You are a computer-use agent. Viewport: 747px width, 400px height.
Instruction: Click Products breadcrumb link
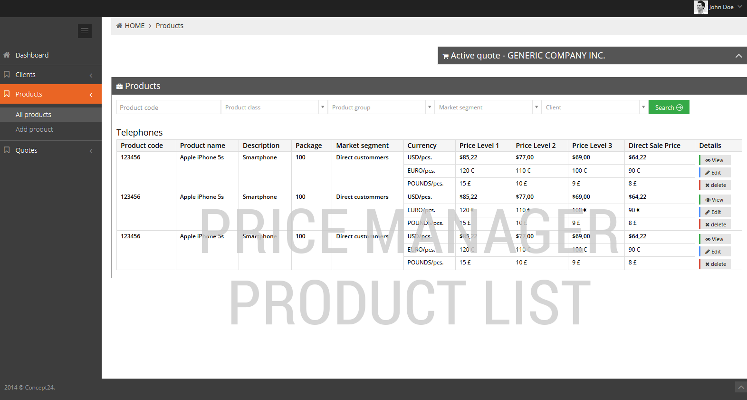click(x=170, y=26)
